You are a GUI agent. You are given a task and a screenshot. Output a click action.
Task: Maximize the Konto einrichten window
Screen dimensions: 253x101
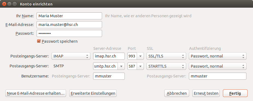coord(14,4)
